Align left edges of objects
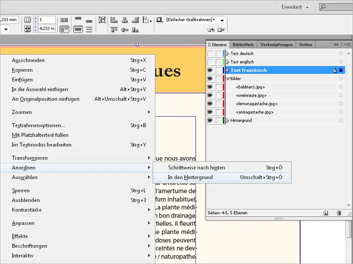This screenshot has width=353, height=264. (x=114, y=20)
